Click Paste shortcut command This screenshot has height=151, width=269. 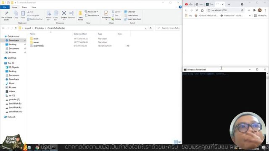click(35, 19)
